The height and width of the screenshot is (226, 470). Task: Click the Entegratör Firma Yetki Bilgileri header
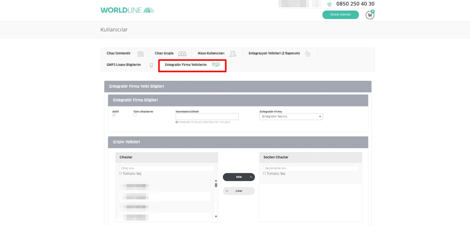[x=238, y=86]
